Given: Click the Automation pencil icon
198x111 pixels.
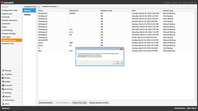Looking at the screenshot, I should tap(3, 100).
